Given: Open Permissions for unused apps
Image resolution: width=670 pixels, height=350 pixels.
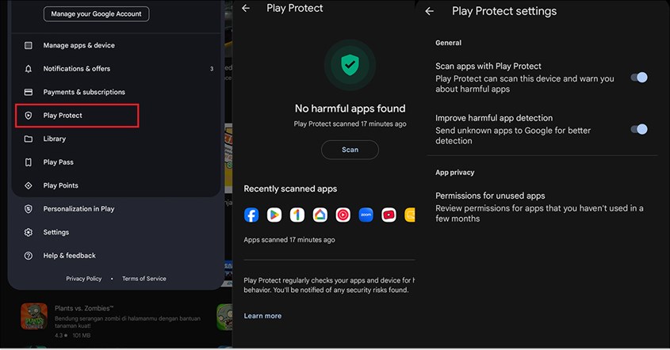Looking at the screenshot, I should pyautogui.click(x=542, y=207).
